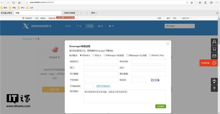Reload the page with the refresh icon
The width and height of the screenshot is (220, 114).
tap(14, 2)
